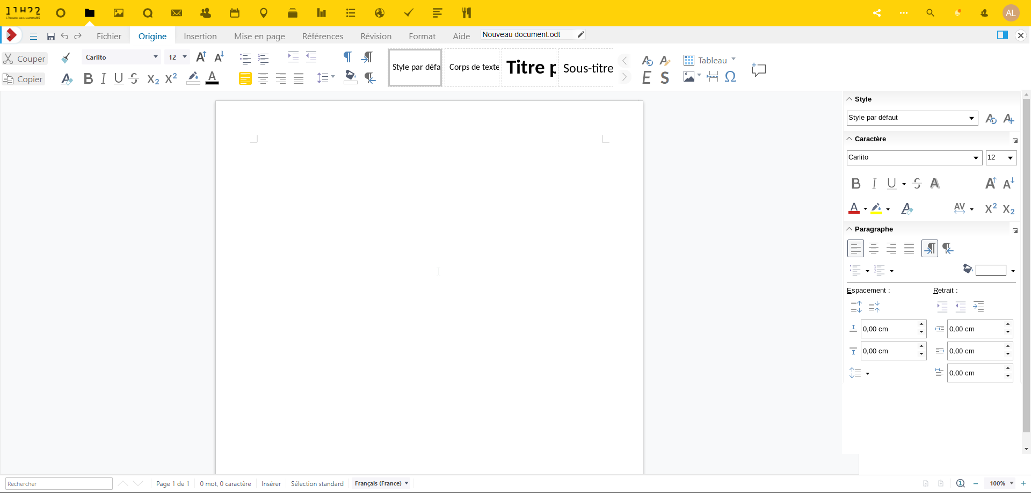The width and height of the screenshot is (1031, 493).
Task: Click the Couper button
Action: pyautogui.click(x=25, y=59)
